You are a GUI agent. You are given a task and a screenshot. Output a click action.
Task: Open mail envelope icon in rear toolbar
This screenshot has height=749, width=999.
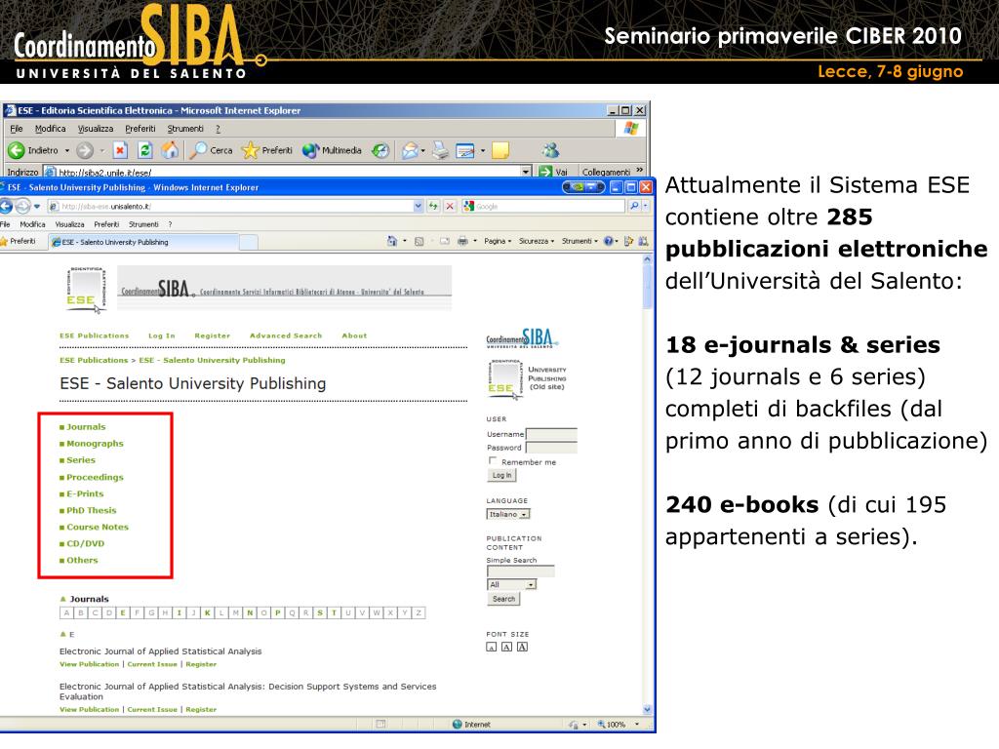pos(410,151)
